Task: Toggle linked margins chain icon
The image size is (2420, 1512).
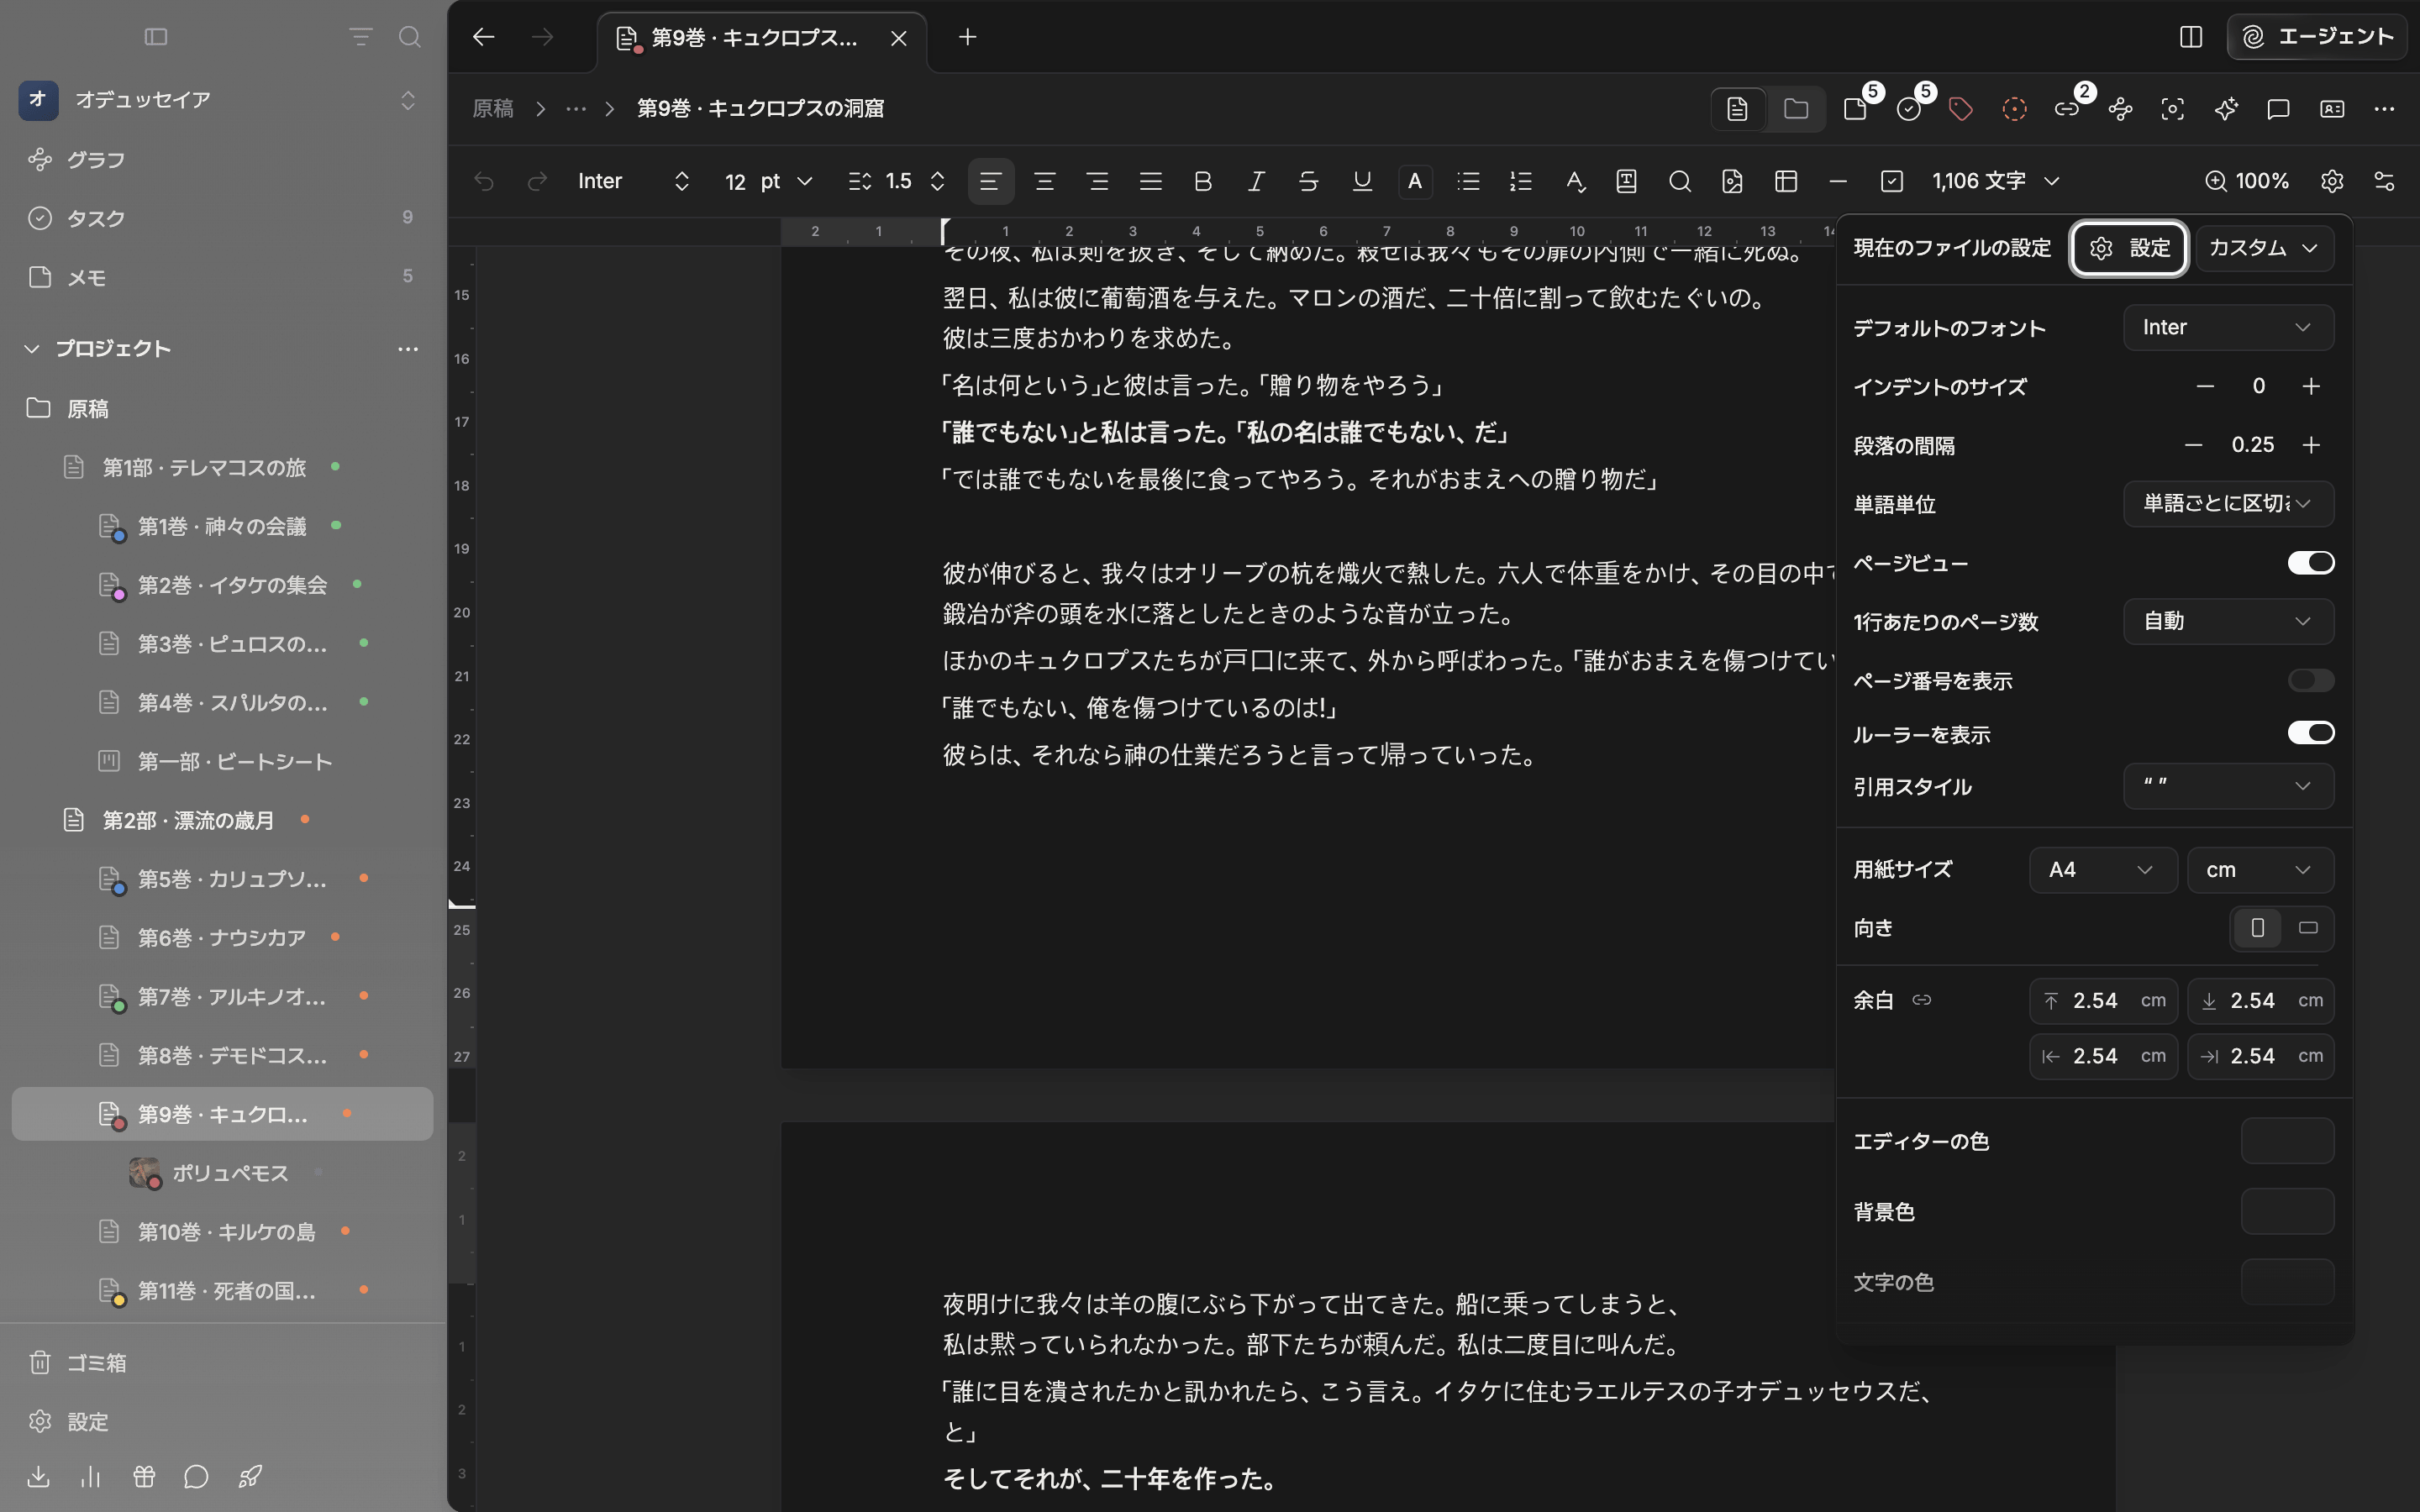Action: (x=1921, y=1000)
